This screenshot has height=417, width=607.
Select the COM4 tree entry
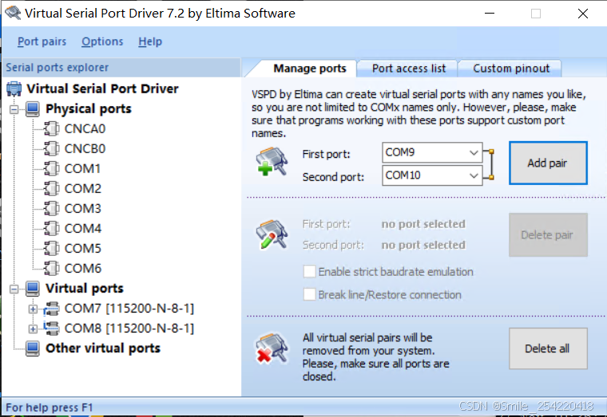(x=82, y=228)
